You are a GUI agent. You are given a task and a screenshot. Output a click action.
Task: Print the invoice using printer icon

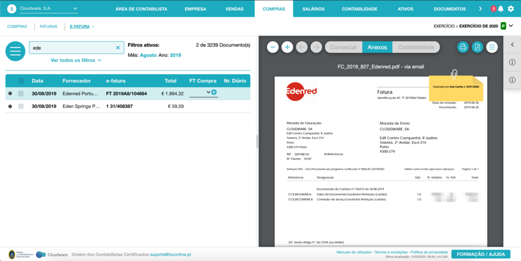tap(463, 47)
